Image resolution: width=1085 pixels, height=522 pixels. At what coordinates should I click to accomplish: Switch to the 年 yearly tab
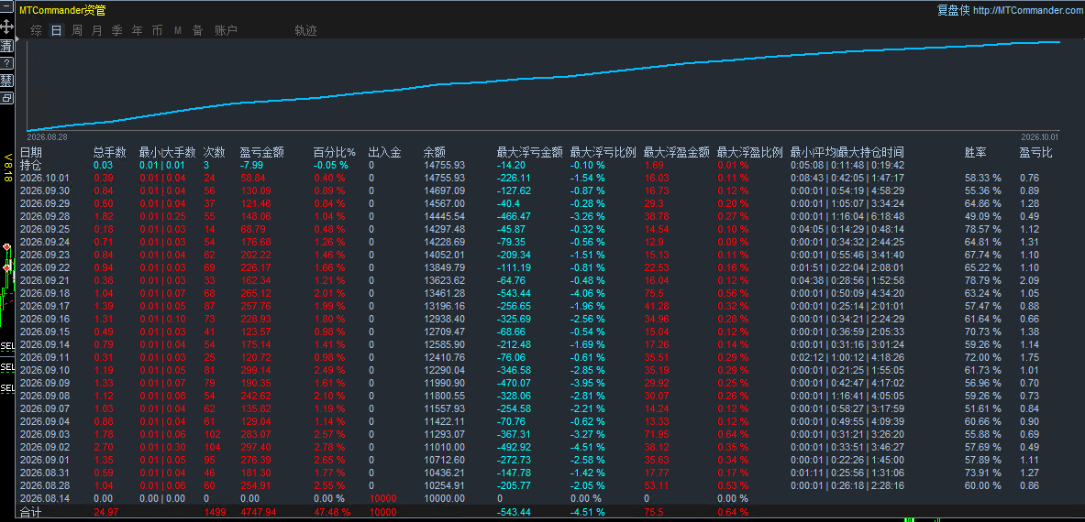[x=137, y=30]
